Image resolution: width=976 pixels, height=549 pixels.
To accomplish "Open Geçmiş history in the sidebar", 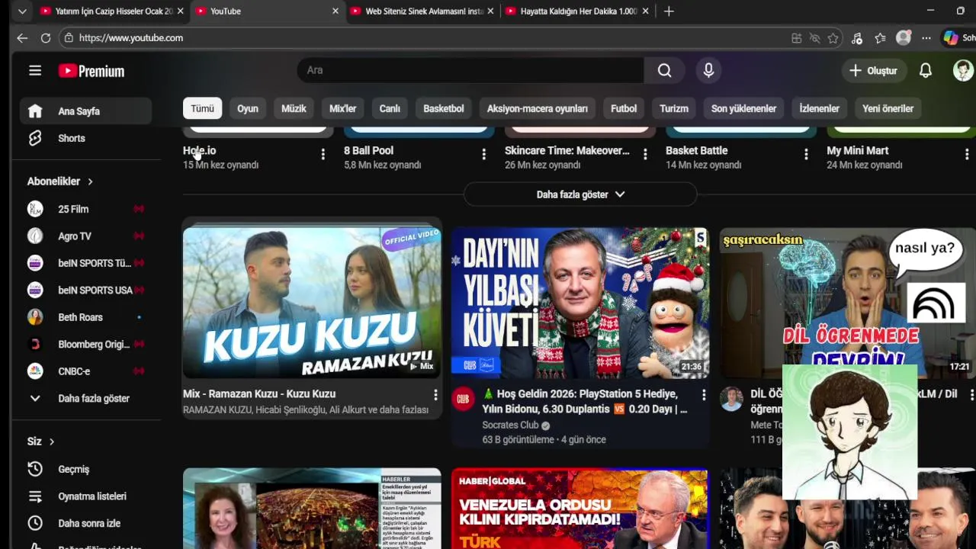I will [x=85, y=469].
